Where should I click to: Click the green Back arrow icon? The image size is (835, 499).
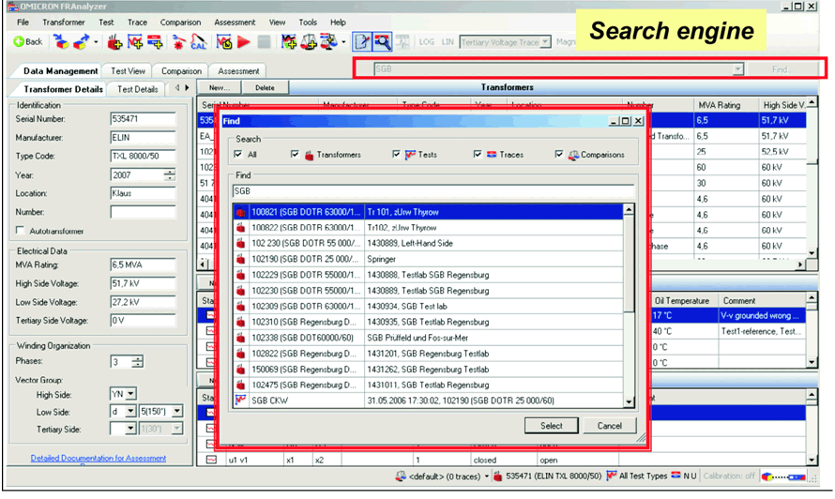19,41
